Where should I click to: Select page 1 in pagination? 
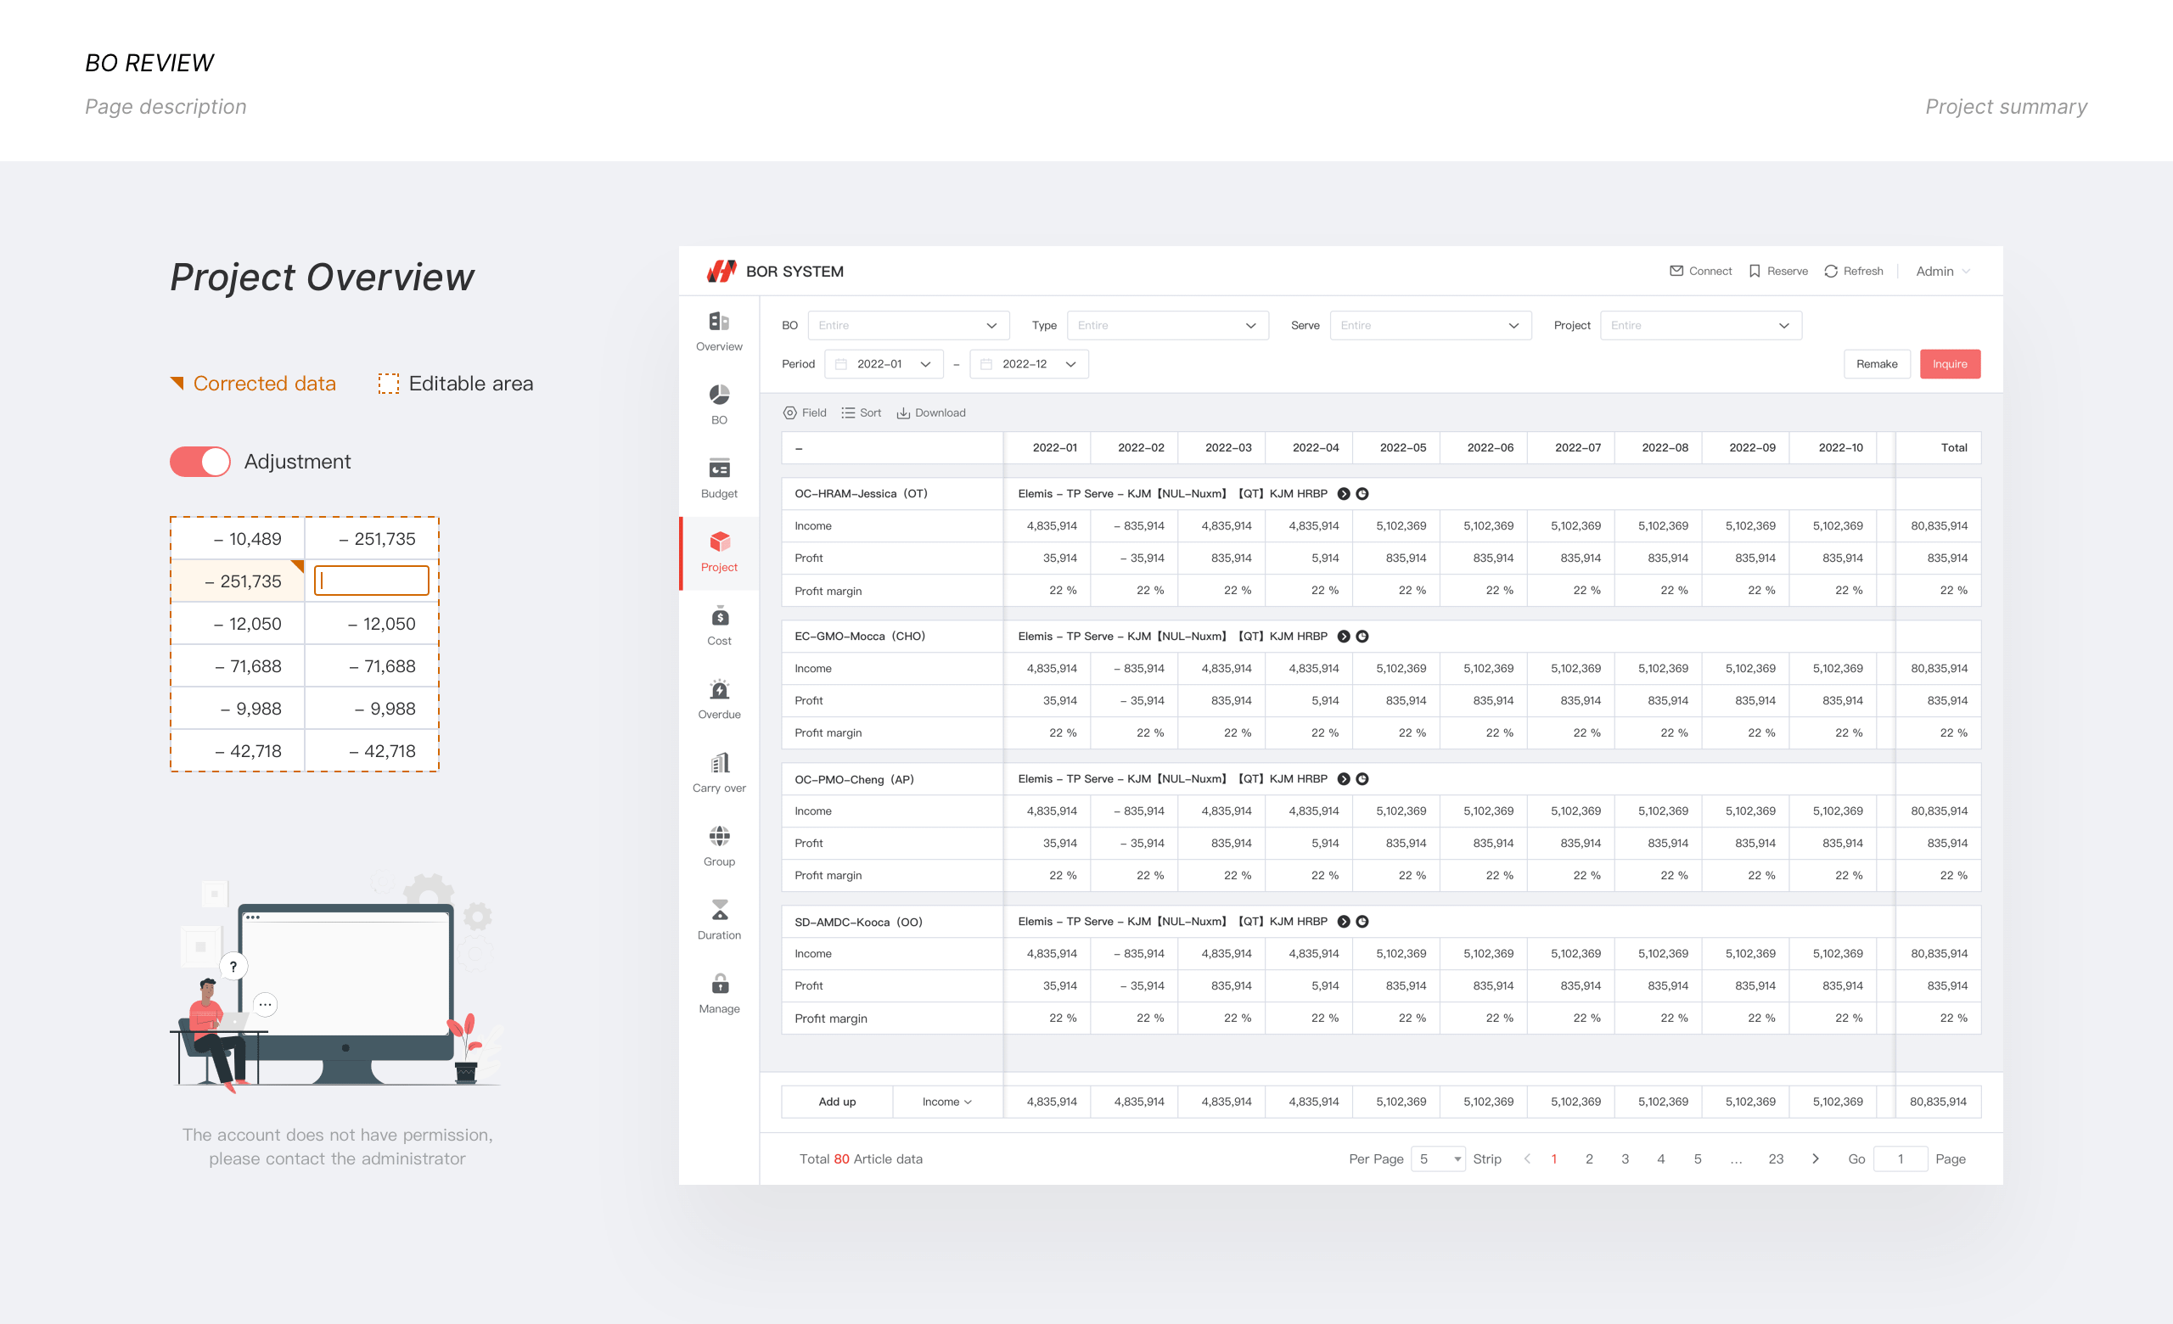tap(1554, 1158)
